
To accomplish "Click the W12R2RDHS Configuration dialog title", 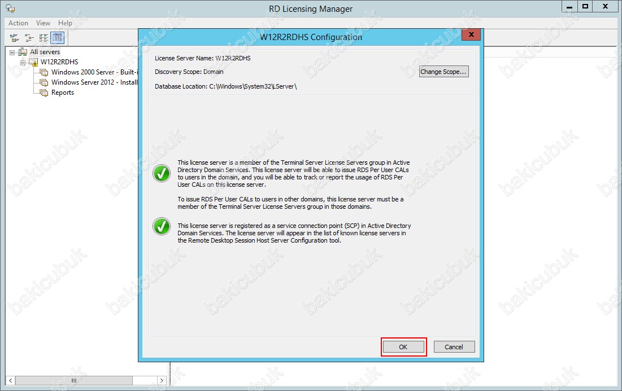I will (x=311, y=37).
